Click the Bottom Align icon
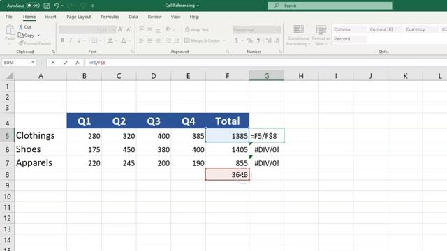Viewport: 447px width, 251px height. point(158,29)
